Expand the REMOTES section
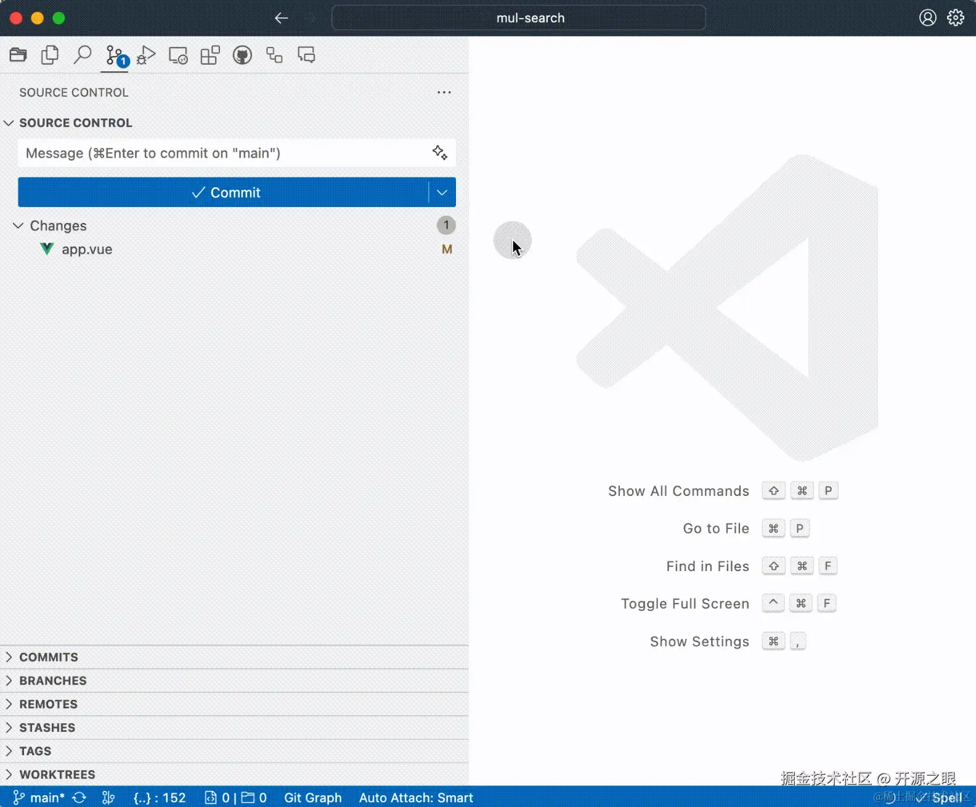Screen dimensions: 976x807 [234, 704]
